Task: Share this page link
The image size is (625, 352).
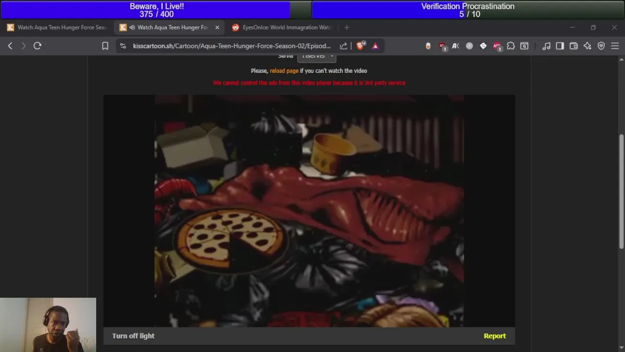Action: tap(344, 46)
